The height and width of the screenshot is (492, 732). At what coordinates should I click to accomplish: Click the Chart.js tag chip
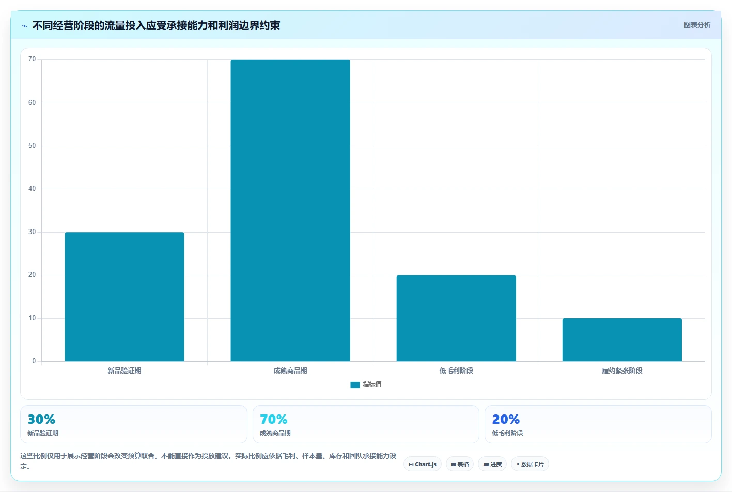pos(423,464)
